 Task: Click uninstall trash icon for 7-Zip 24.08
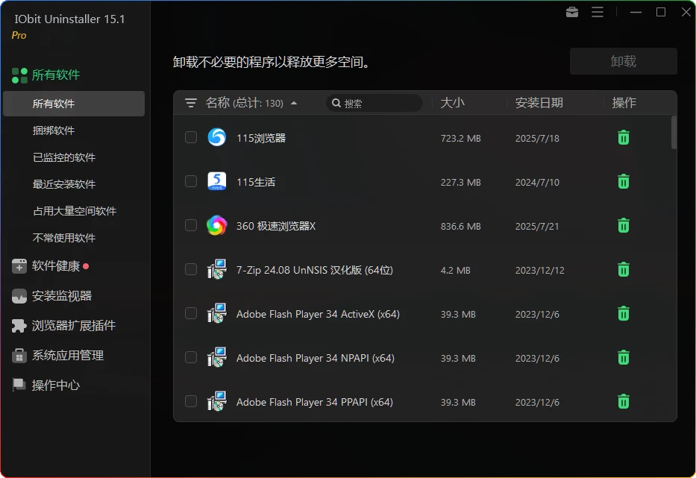tap(624, 270)
